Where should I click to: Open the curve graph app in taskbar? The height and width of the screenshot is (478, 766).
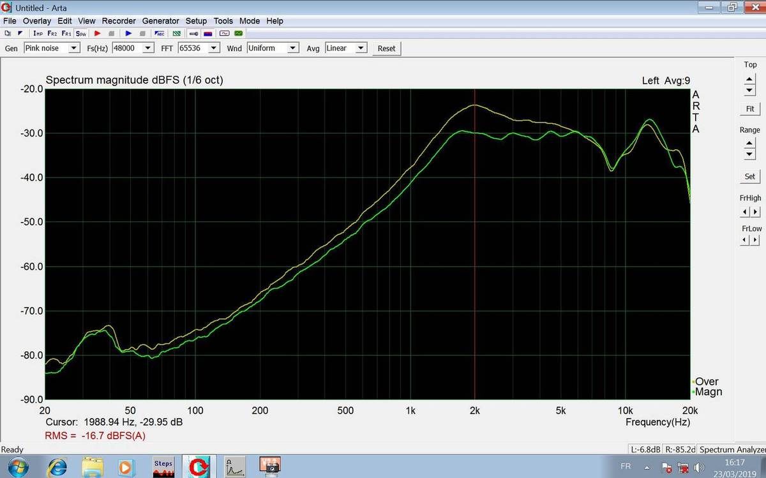click(236, 467)
